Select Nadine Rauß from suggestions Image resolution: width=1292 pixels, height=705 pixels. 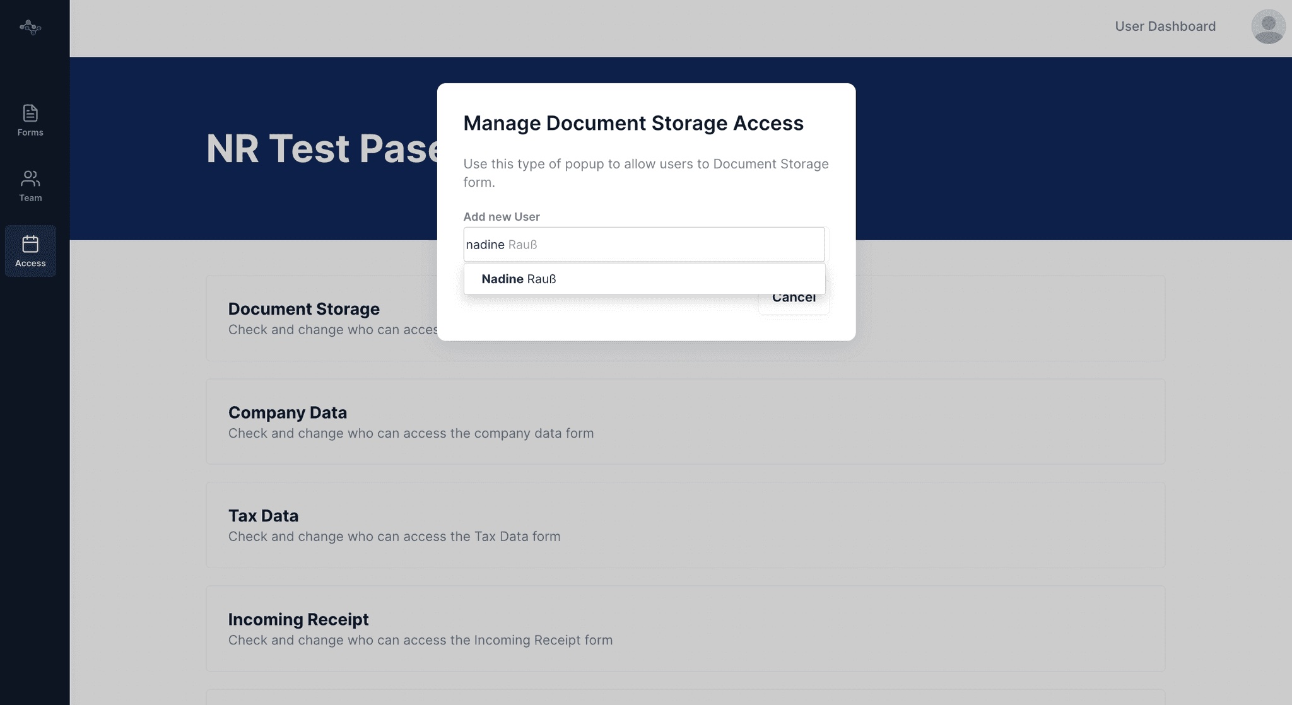[x=644, y=279]
